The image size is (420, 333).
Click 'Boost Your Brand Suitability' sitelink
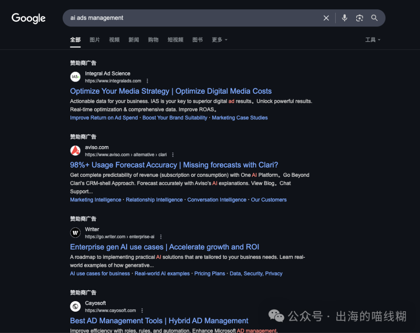[175, 118]
